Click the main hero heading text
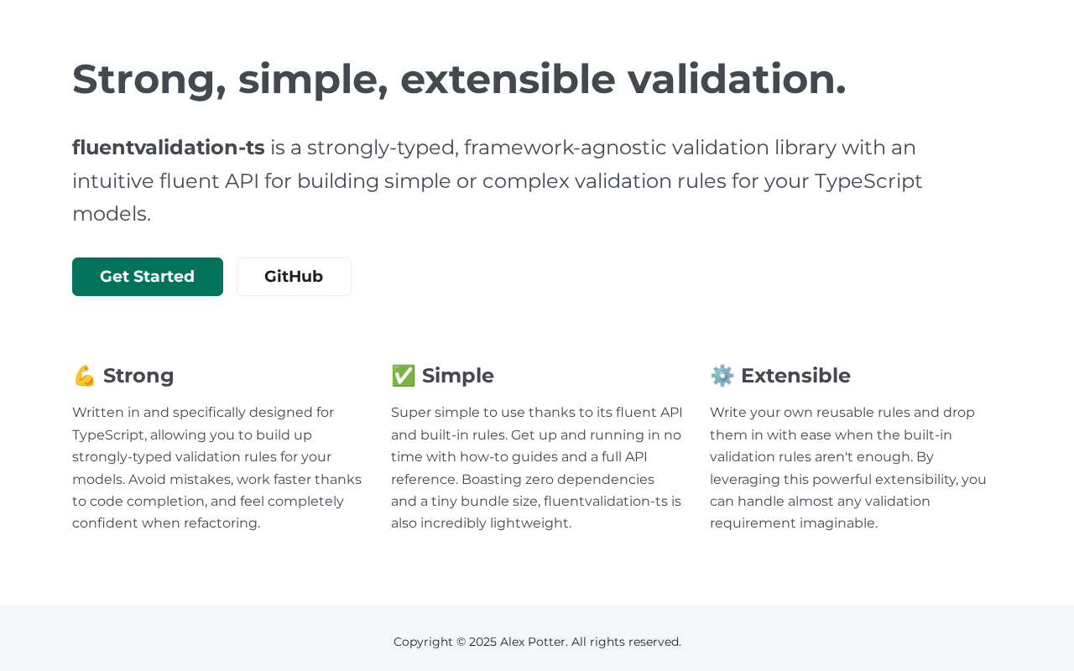This screenshot has height=671, width=1074. pos(459,79)
